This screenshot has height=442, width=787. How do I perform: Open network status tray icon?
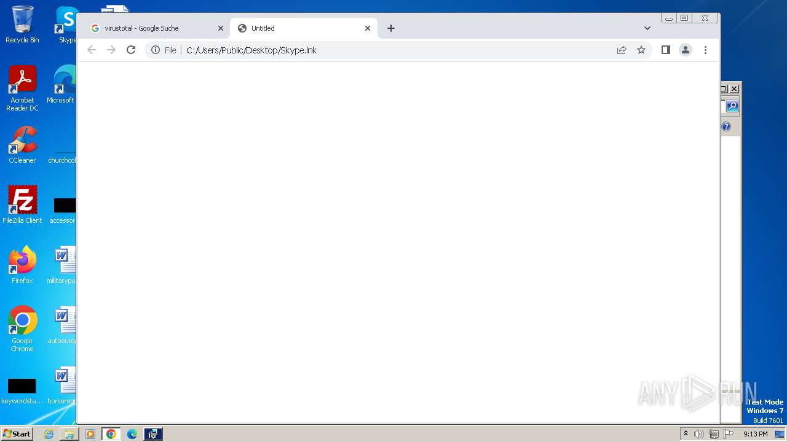pos(714,434)
